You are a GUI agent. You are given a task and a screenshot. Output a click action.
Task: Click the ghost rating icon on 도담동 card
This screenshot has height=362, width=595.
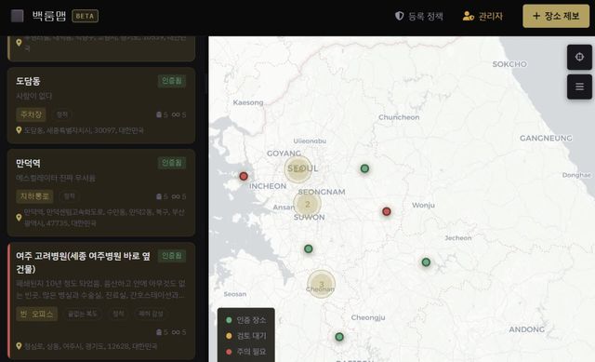point(159,114)
